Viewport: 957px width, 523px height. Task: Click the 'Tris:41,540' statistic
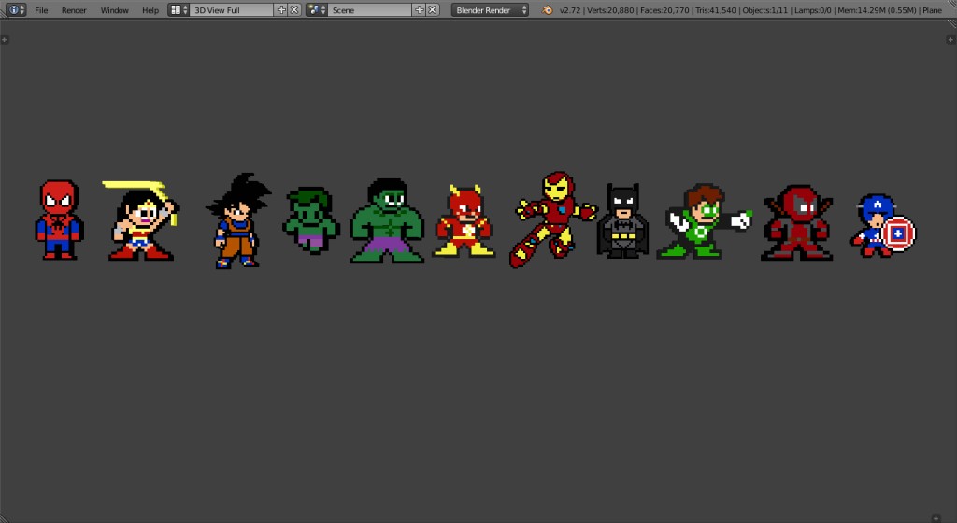(x=715, y=10)
